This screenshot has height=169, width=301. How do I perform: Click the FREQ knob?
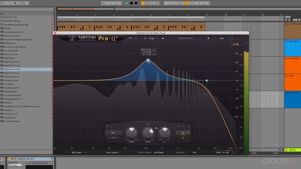coord(132,132)
